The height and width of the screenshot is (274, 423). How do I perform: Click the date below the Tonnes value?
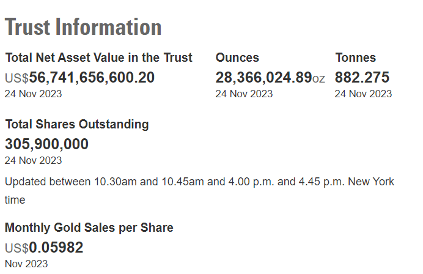coord(363,94)
